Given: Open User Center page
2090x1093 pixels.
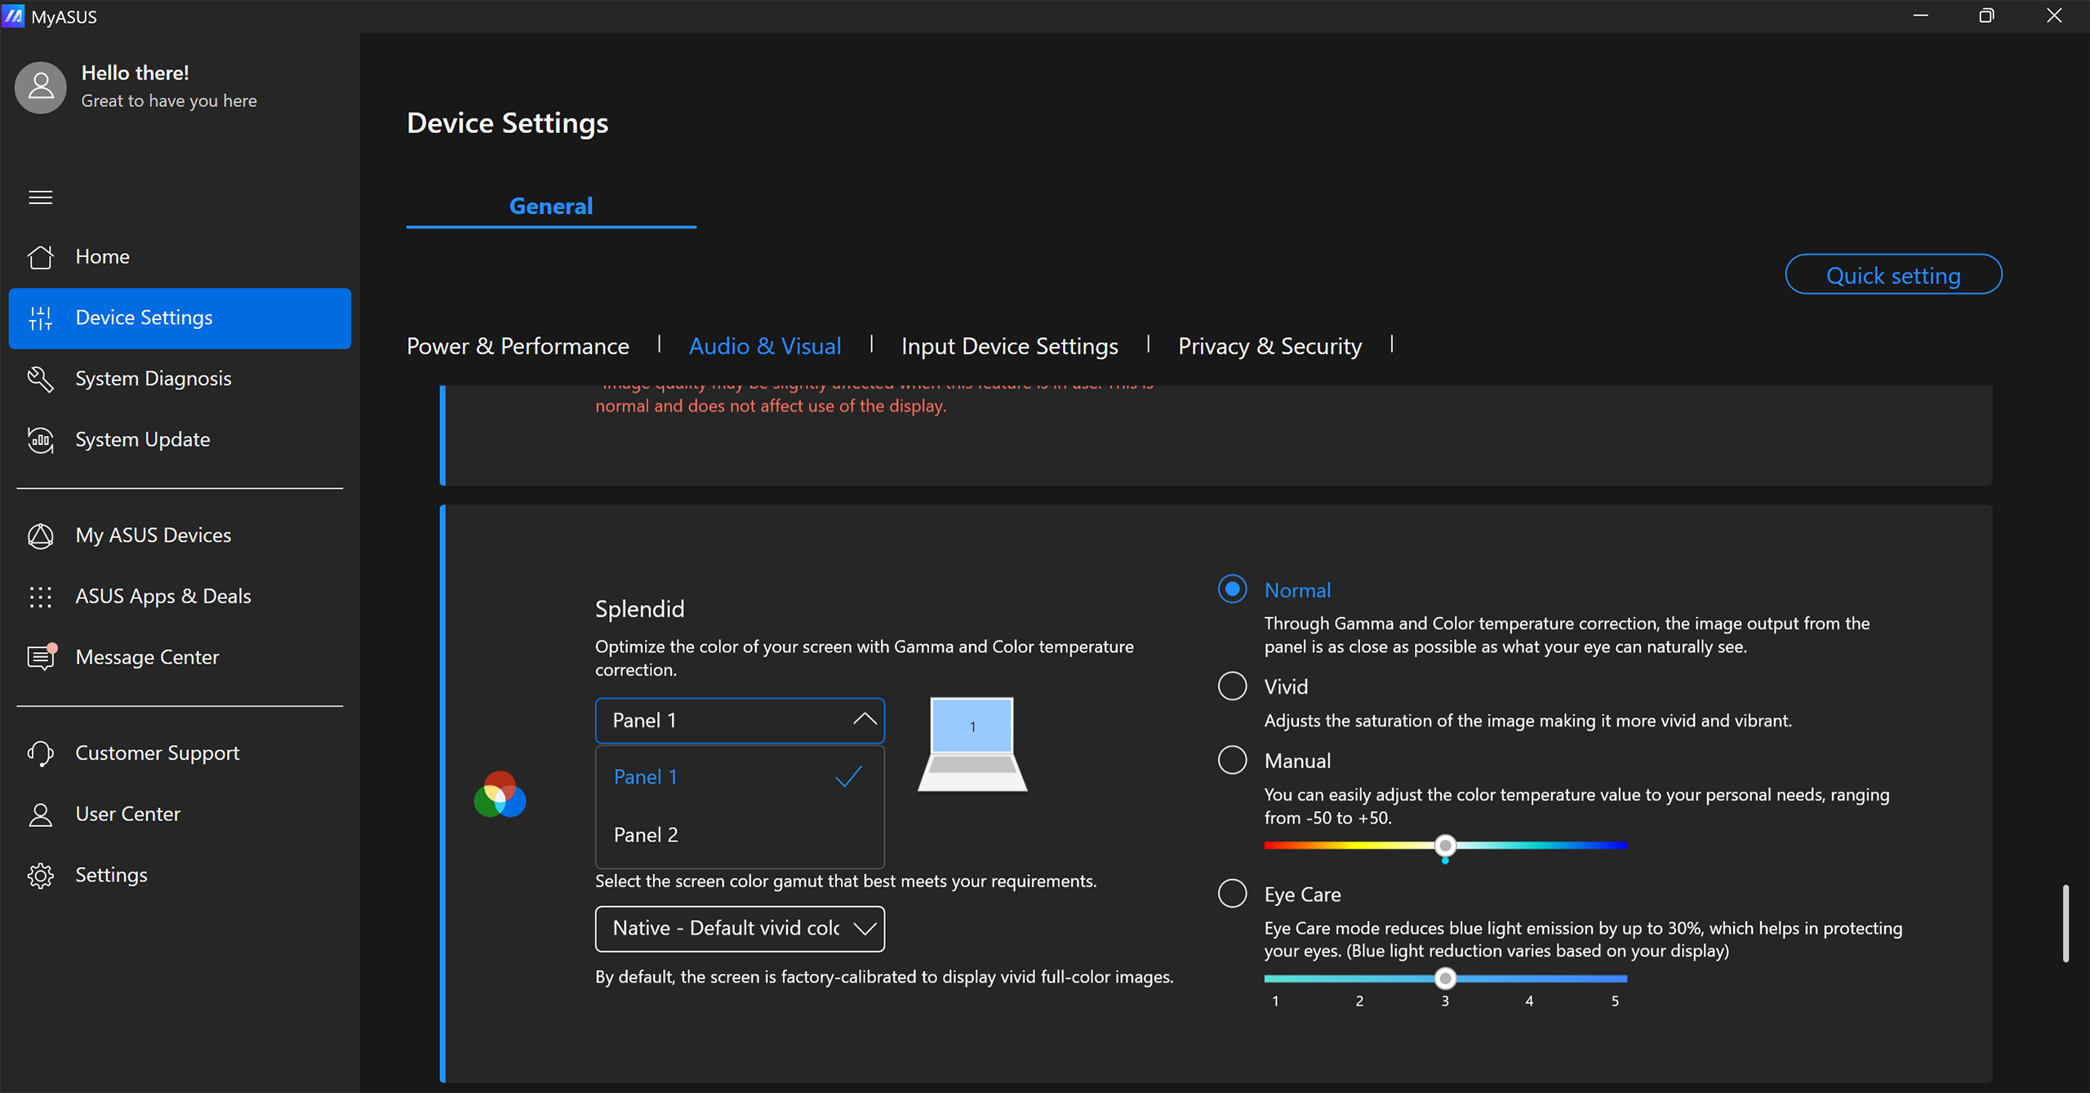Looking at the screenshot, I should click(180, 814).
